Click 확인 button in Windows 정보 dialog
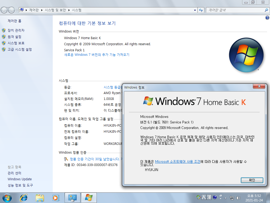Viewport: 270px width, 203px height. (252, 180)
